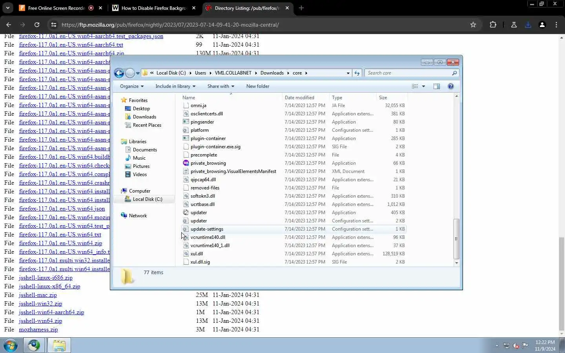Bookmark this page with star icon
The width and height of the screenshot is (565, 353).
pyautogui.click(x=473, y=25)
